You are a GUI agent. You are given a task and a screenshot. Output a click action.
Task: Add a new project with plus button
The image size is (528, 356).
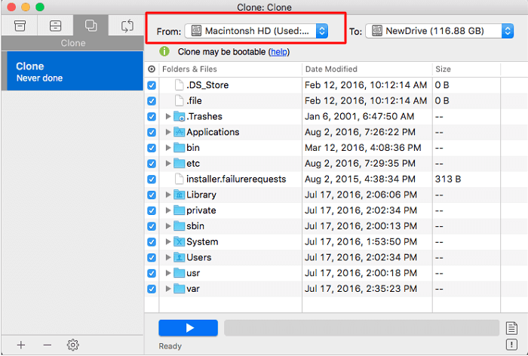[x=21, y=345]
